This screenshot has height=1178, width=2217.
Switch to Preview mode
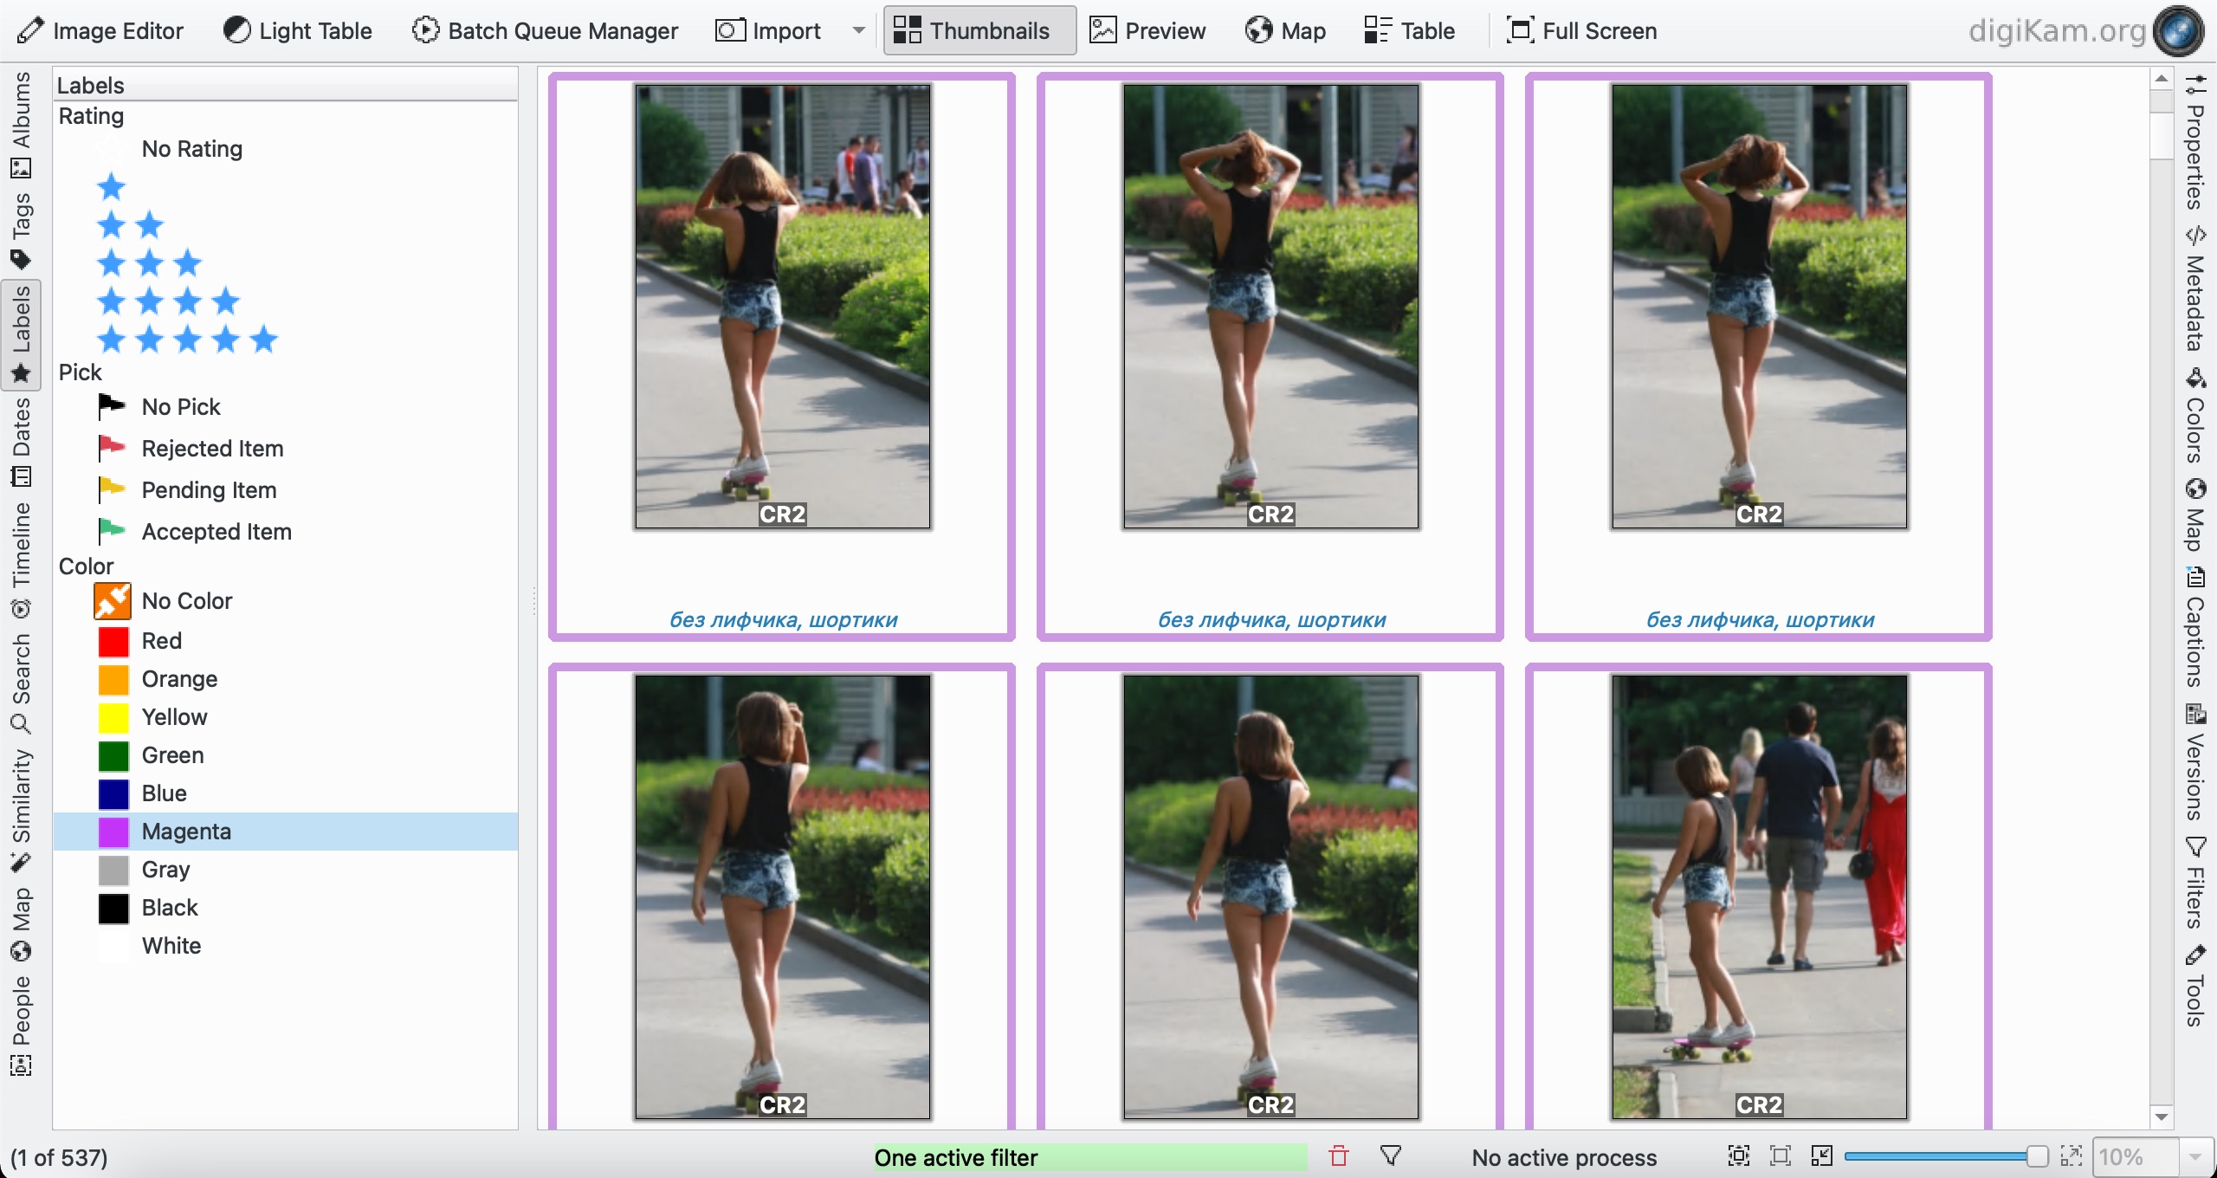1147,31
